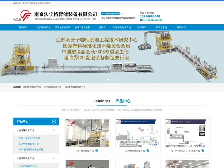Image resolution: width=224 pixels, height=168 pixels.
Task: Click the PET发泡板生产线 card title
Action: (85, 151)
